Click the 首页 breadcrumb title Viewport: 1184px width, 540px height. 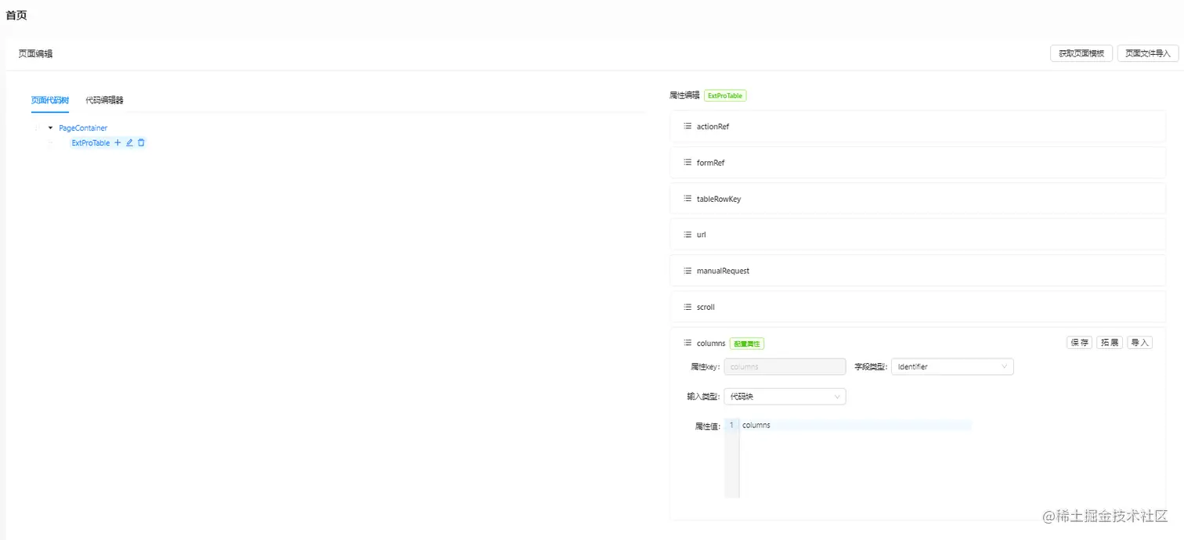pos(16,15)
